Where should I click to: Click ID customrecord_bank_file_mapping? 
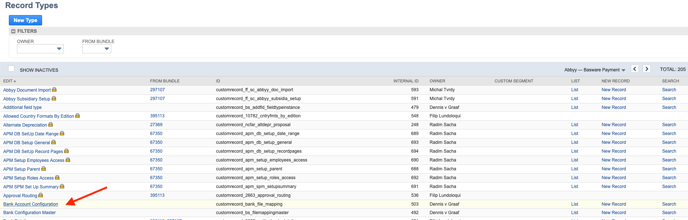click(x=249, y=204)
